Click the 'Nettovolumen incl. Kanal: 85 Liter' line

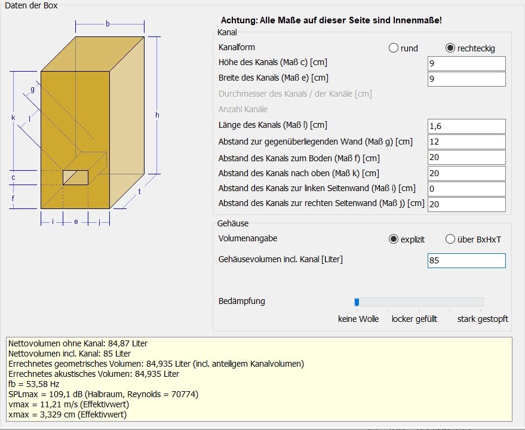70,354
